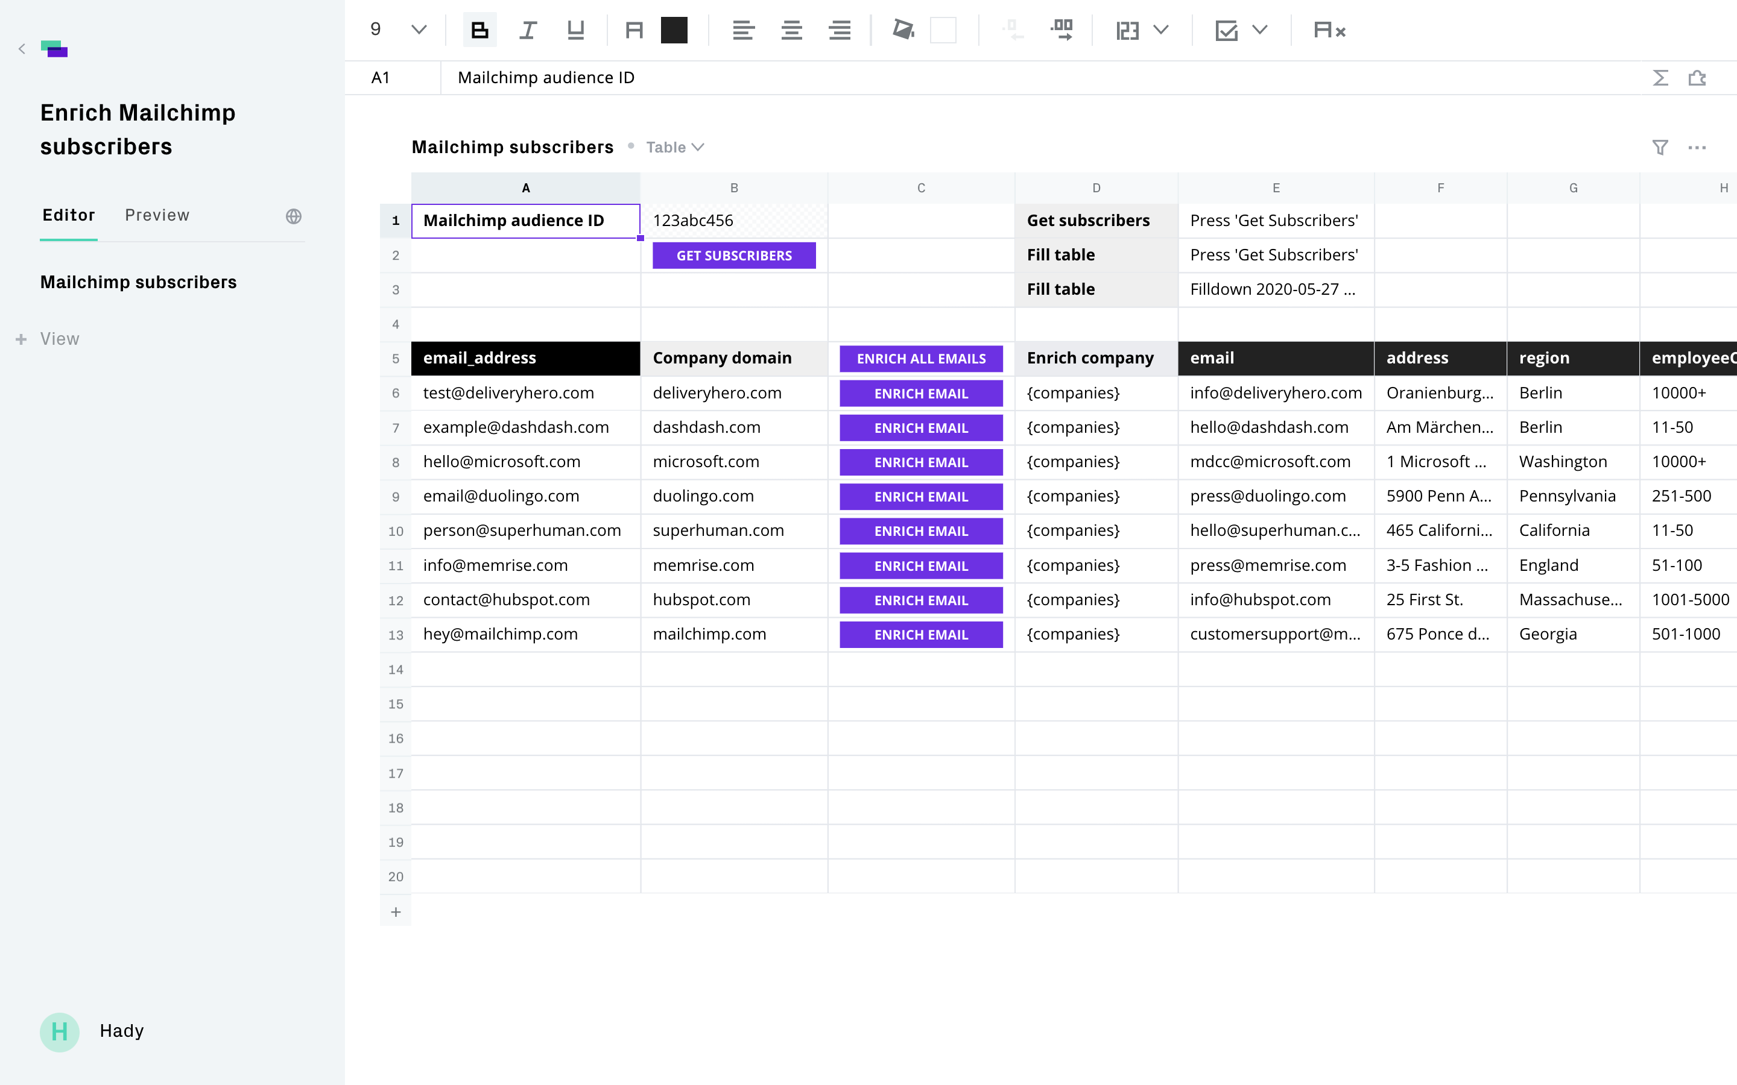
Task: Select the 675 Ponce d... address cell
Action: (x=1440, y=634)
